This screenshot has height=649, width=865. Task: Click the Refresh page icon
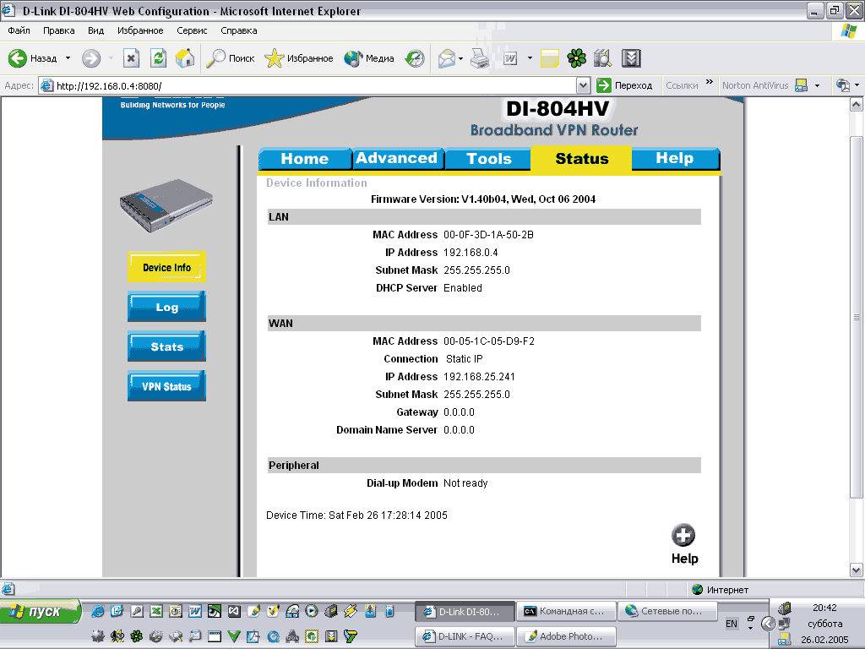158,58
